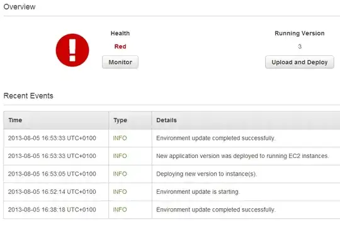Viewport: 340px width, 227px height.
Task: Click INFO type in Environment update is starting row
Action: 120,192
